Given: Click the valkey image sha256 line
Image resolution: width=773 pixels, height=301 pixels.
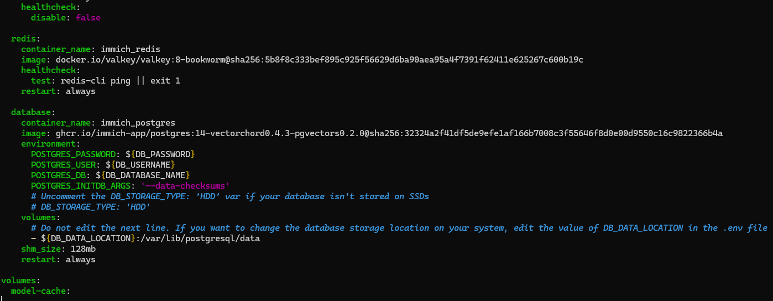Looking at the screenshot, I should tap(320, 60).
